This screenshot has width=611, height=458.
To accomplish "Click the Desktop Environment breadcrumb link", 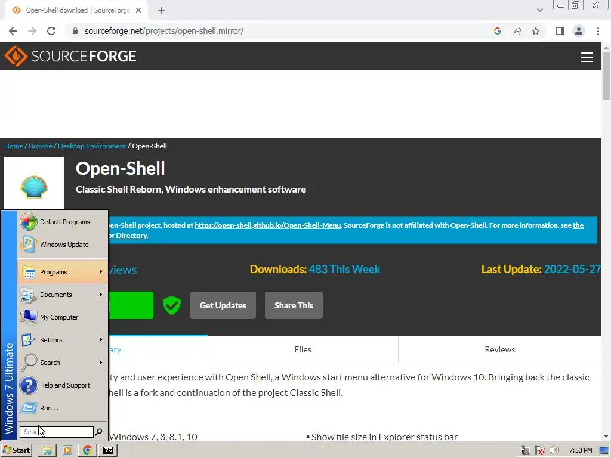I will (92, 146).
